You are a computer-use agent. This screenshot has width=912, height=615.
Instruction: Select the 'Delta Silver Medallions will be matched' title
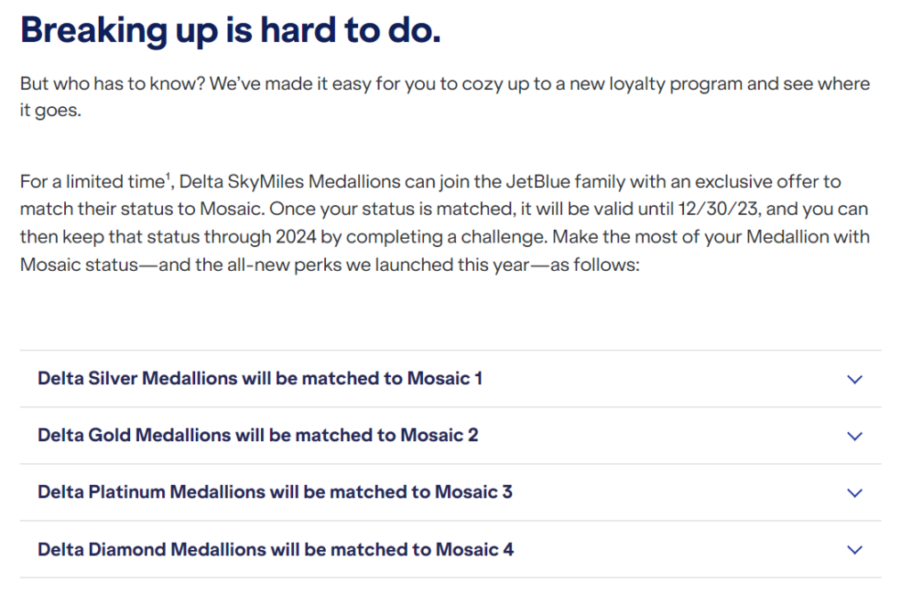[260, 378]
